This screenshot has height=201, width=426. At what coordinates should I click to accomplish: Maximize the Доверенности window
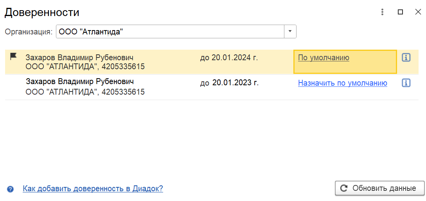pos(400,12)
